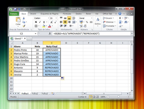The width and height of the screenshot is (144, 109).
Task: Click the Undo arrow icon
Action: (19, 9)
